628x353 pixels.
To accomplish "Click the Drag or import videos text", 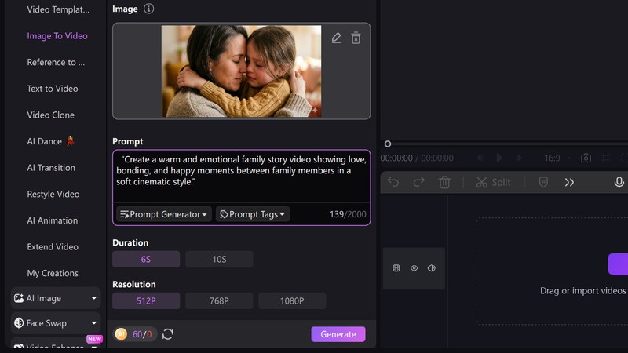I will 582,291.
